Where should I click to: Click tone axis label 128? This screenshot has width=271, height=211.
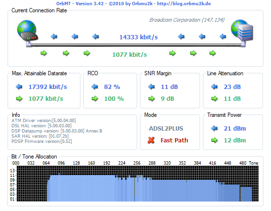pos(76,163)
